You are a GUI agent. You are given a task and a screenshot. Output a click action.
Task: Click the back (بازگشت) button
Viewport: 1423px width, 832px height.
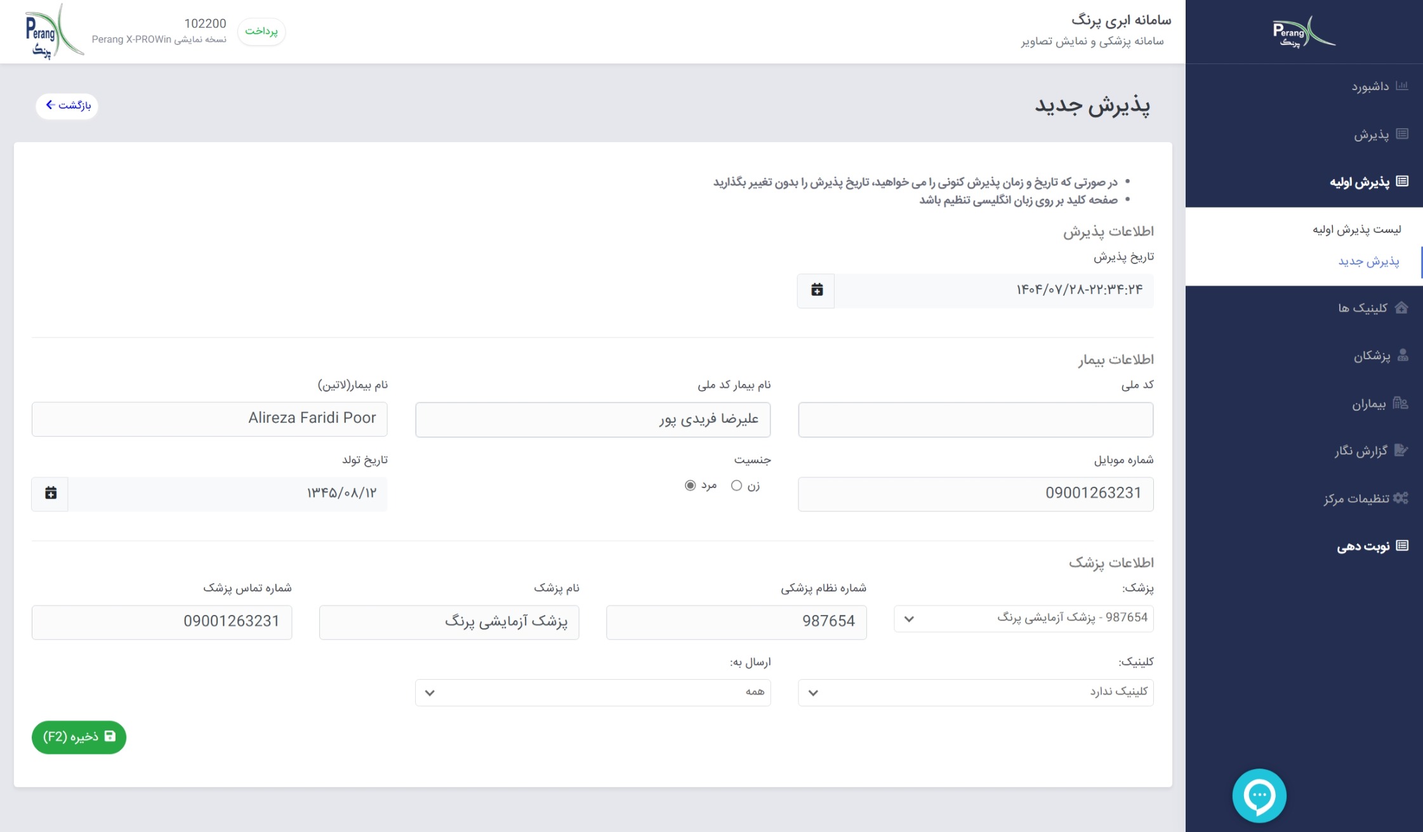[x=67, y=105]
